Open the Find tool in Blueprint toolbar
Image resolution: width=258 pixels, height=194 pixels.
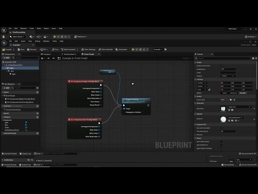click(x=55, y=50)
